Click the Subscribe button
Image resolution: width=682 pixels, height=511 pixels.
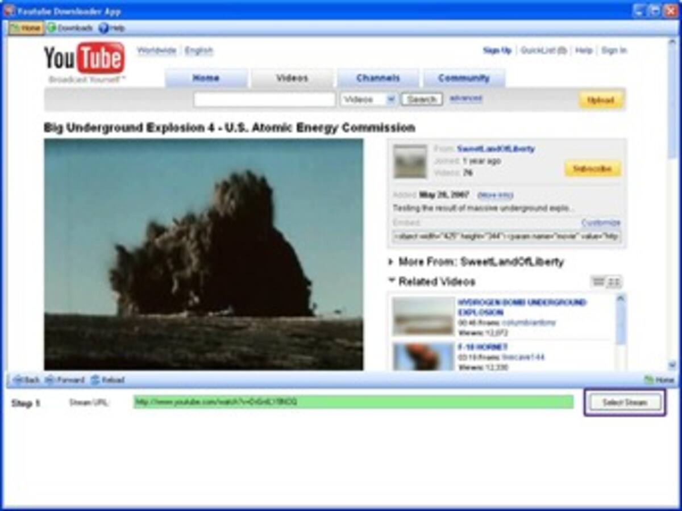(x=592, y=169)
